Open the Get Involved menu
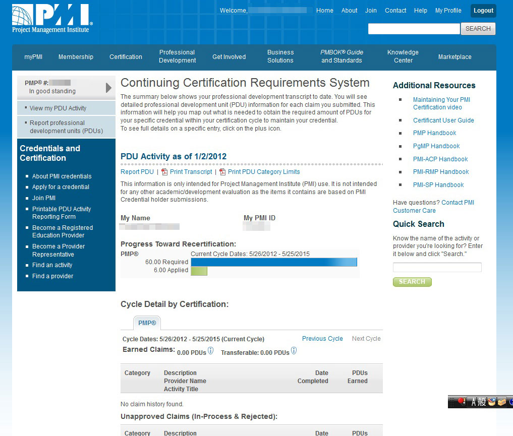This screenshot has width=513, height=436. tap(229, 57)
